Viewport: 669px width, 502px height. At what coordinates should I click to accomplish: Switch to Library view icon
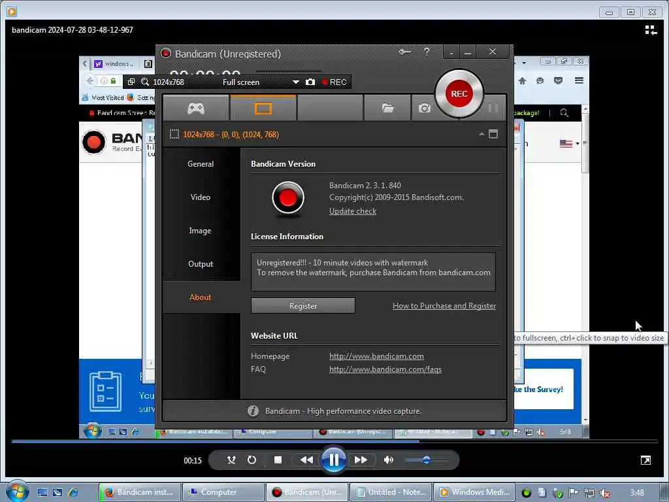651,30
